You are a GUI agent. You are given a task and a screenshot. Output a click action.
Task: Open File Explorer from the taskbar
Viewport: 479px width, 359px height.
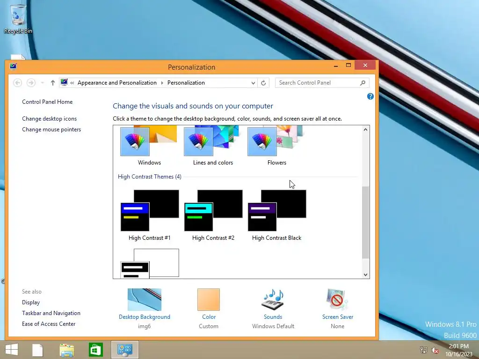tap(67, 350)
